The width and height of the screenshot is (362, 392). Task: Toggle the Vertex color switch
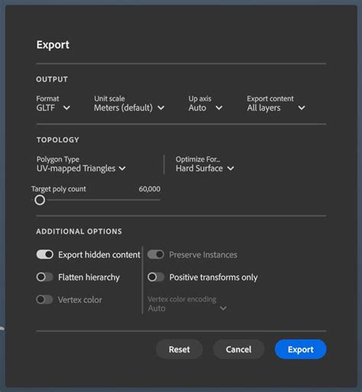[x=45, y=300]
